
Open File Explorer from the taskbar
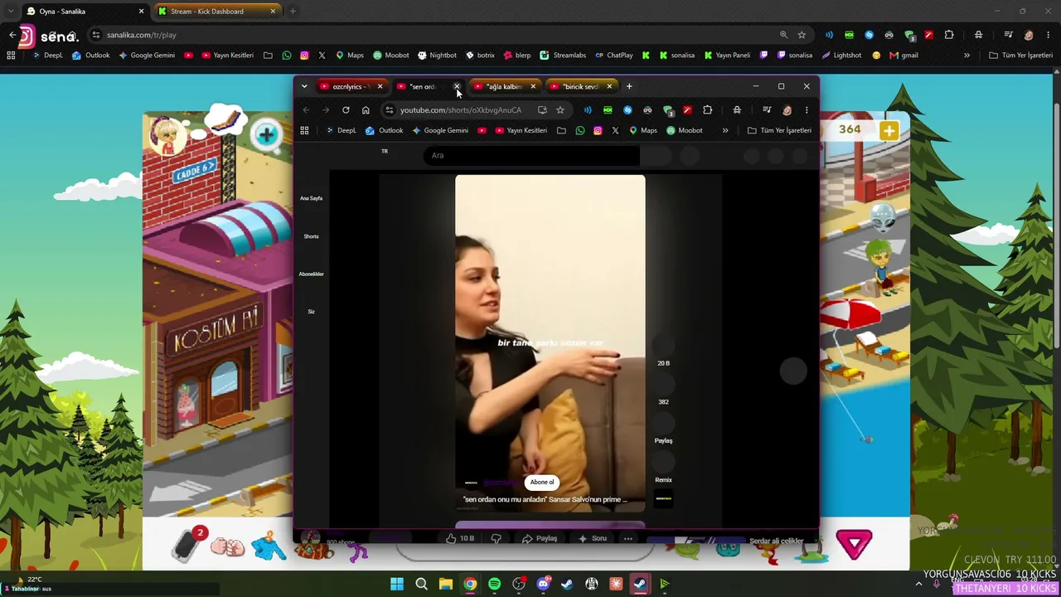pyautogui.click(x=445, y=584)
